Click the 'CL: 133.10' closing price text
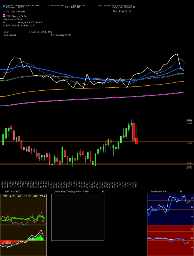The image size is (194, 256). pyautogui.click(x=72, y=7)
